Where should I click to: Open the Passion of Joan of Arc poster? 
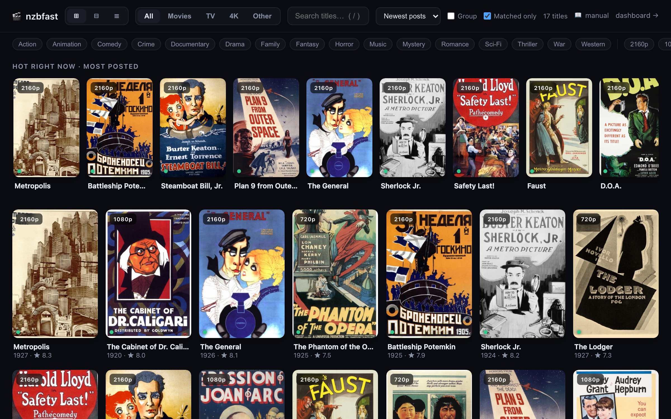(x=242, y=394)
